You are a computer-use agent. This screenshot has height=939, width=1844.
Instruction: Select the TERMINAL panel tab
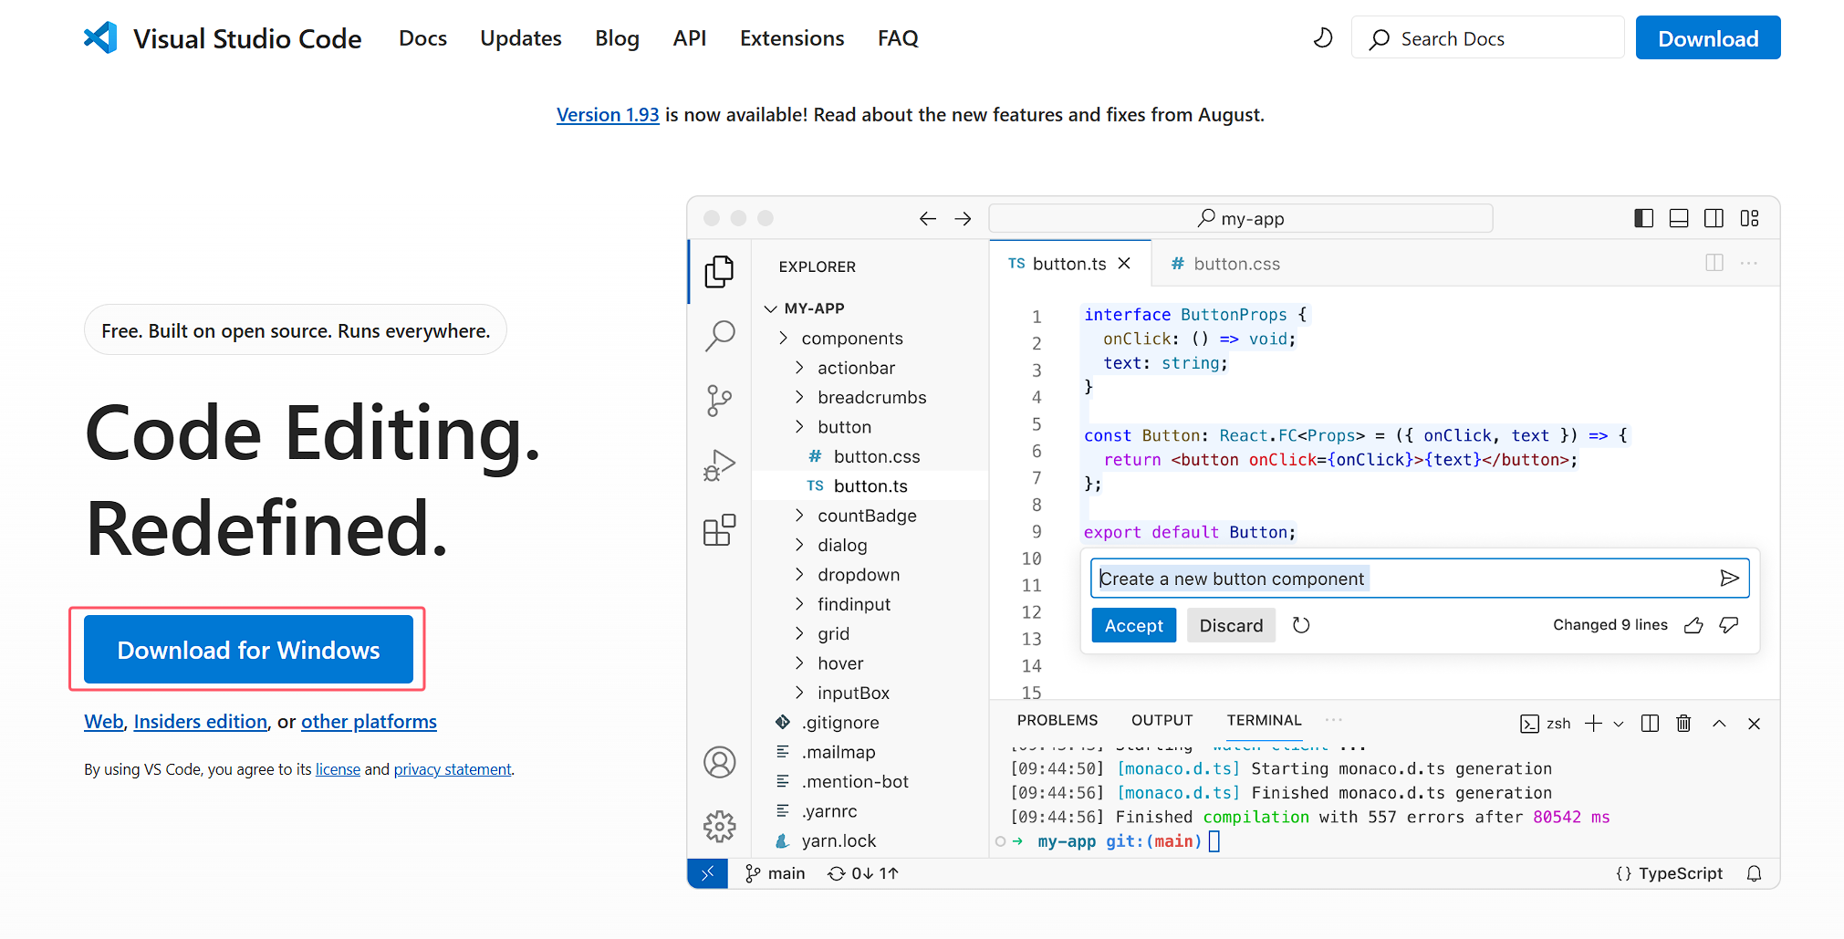1264,720
